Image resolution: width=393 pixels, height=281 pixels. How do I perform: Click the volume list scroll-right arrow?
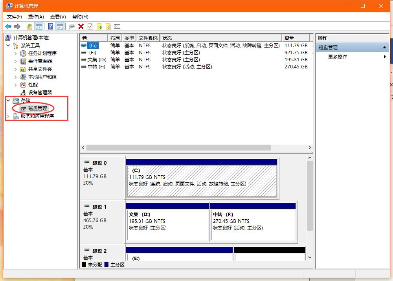coord(310,148)
